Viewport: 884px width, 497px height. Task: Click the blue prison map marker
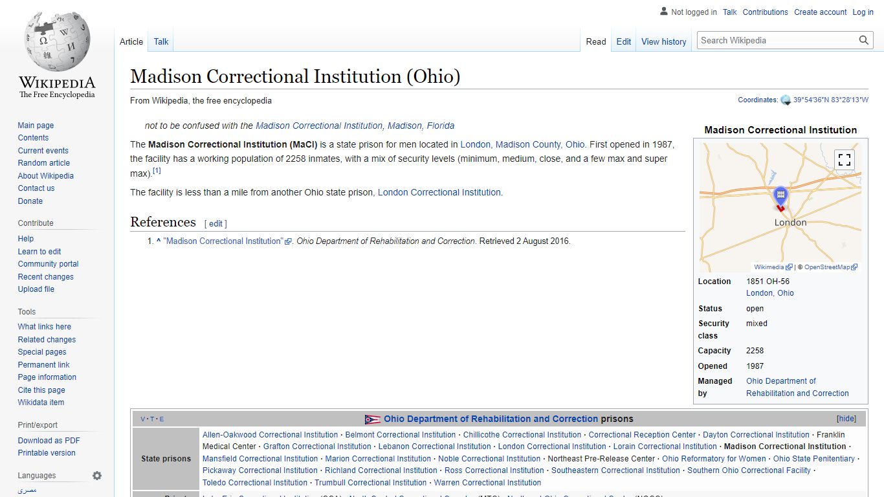pyautogui.click(x=781, y=197)
